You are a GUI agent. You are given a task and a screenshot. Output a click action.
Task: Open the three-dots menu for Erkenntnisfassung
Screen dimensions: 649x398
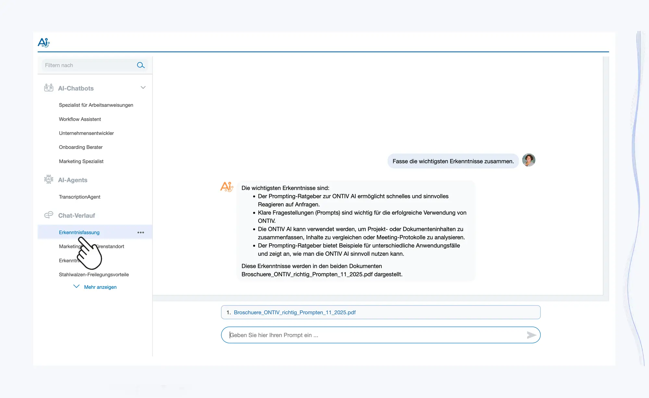click(x=141, y=232)
